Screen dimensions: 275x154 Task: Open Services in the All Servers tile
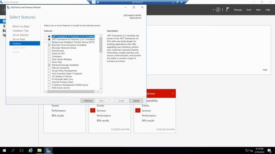[x=146, y=111]
